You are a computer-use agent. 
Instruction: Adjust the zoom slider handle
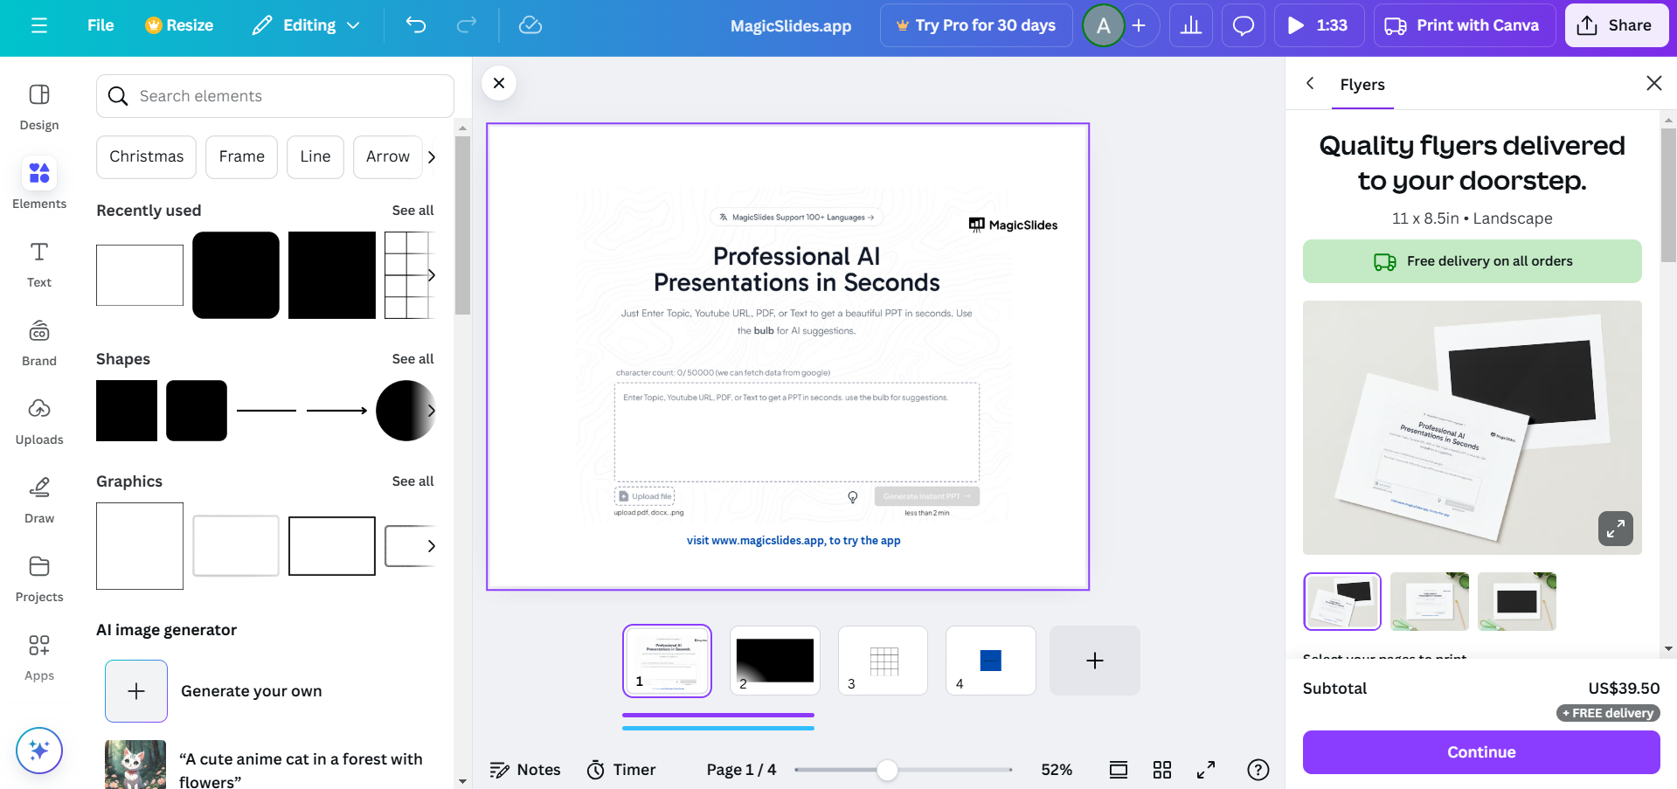887,770
